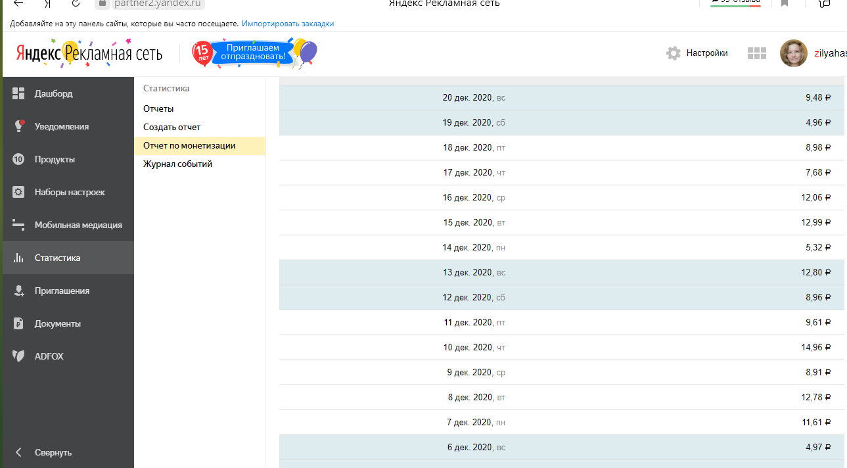This screenshot has height=468, width=847.
Task: Select Создать отчет in the submenu
Action: coord(172,127)
